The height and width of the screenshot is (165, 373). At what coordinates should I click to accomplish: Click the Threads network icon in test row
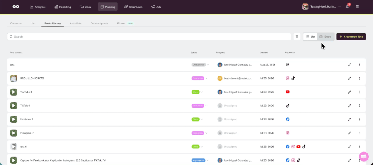pos(288,65)
